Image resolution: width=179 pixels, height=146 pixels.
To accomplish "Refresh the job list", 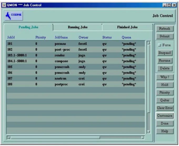I will (x=165, y=29).
